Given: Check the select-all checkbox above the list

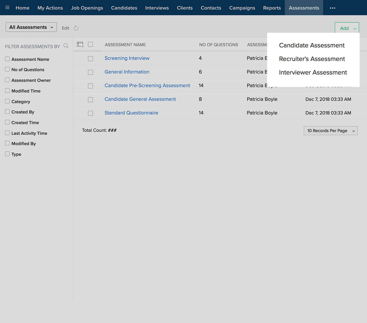Looking at the screenshot, I should click(90, 44).
